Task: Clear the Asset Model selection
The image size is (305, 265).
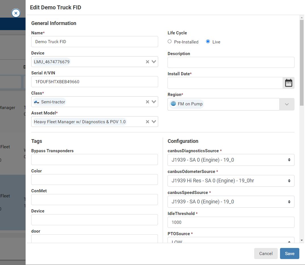Action: [147, 122]
